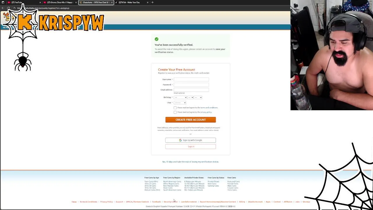
Task: Check the privacy policy agreement box
Action: (x=175, y=112)
